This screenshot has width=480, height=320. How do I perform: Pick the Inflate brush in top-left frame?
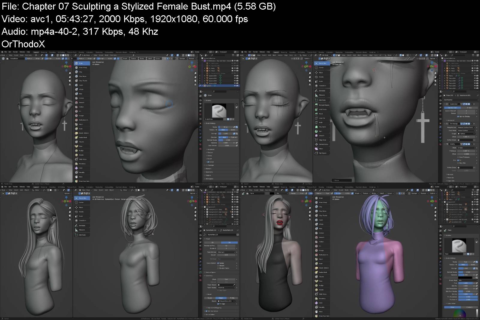pyautogui.click(x=82, y=89)
